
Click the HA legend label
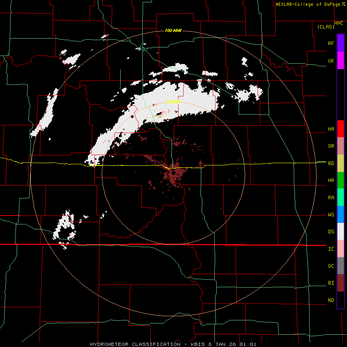point(331,129)
